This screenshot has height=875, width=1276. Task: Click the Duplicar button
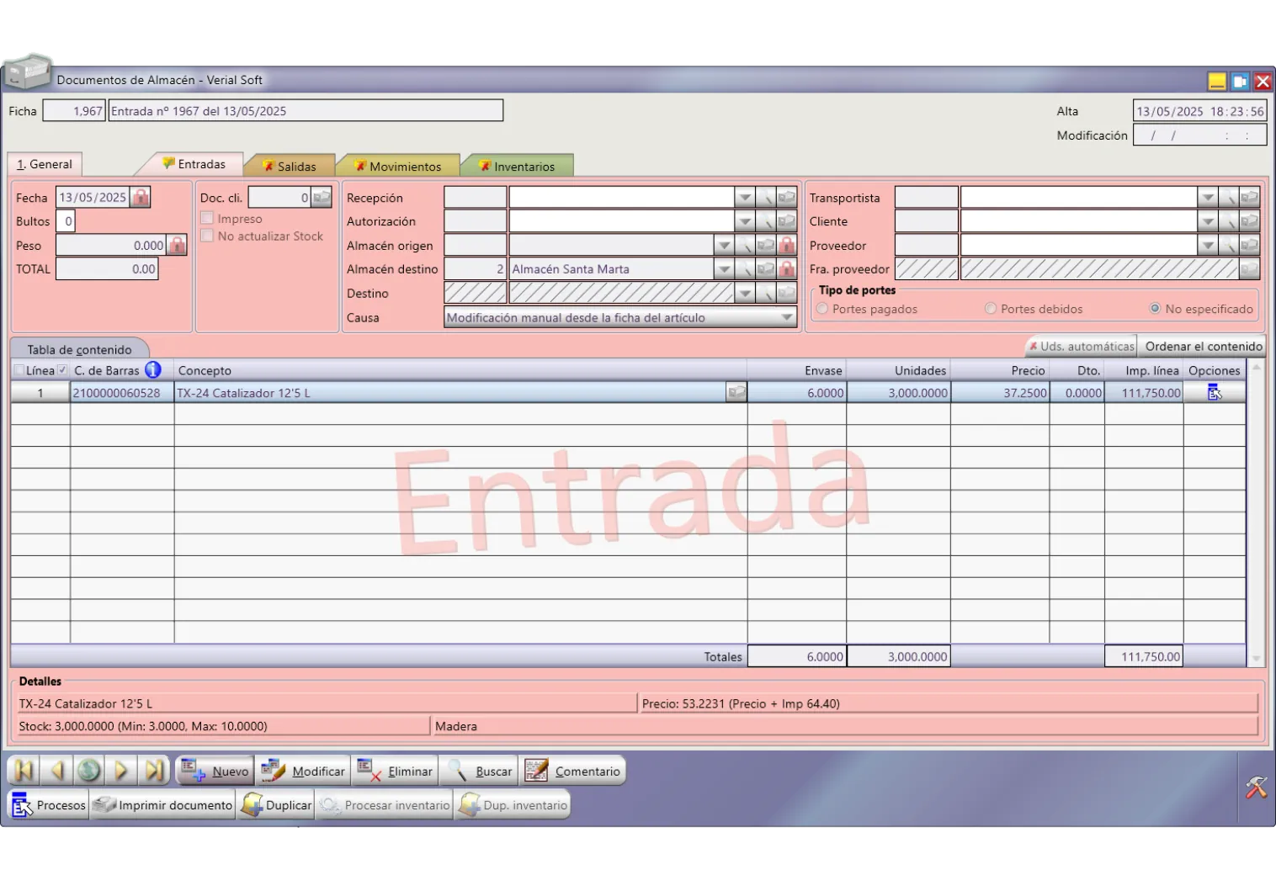(x=276, y=805)
